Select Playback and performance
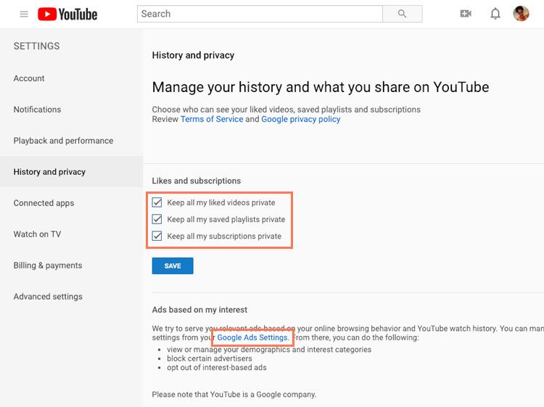 click(63, 141)
